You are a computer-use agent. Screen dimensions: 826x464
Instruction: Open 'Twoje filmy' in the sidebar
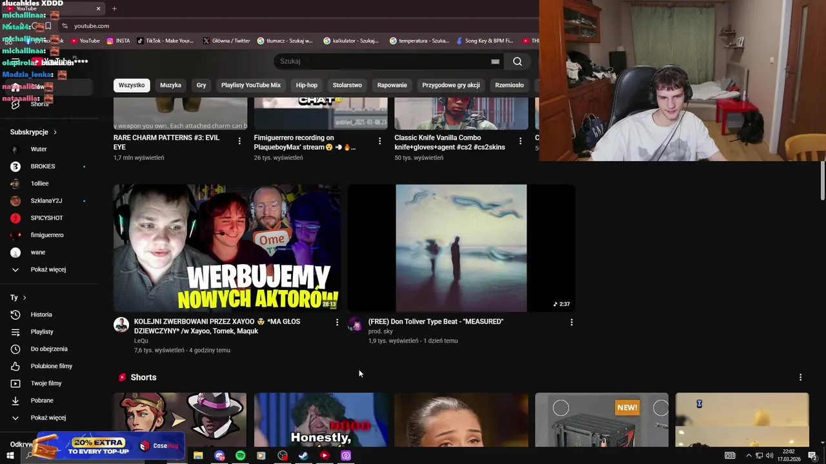coord(46,383)
